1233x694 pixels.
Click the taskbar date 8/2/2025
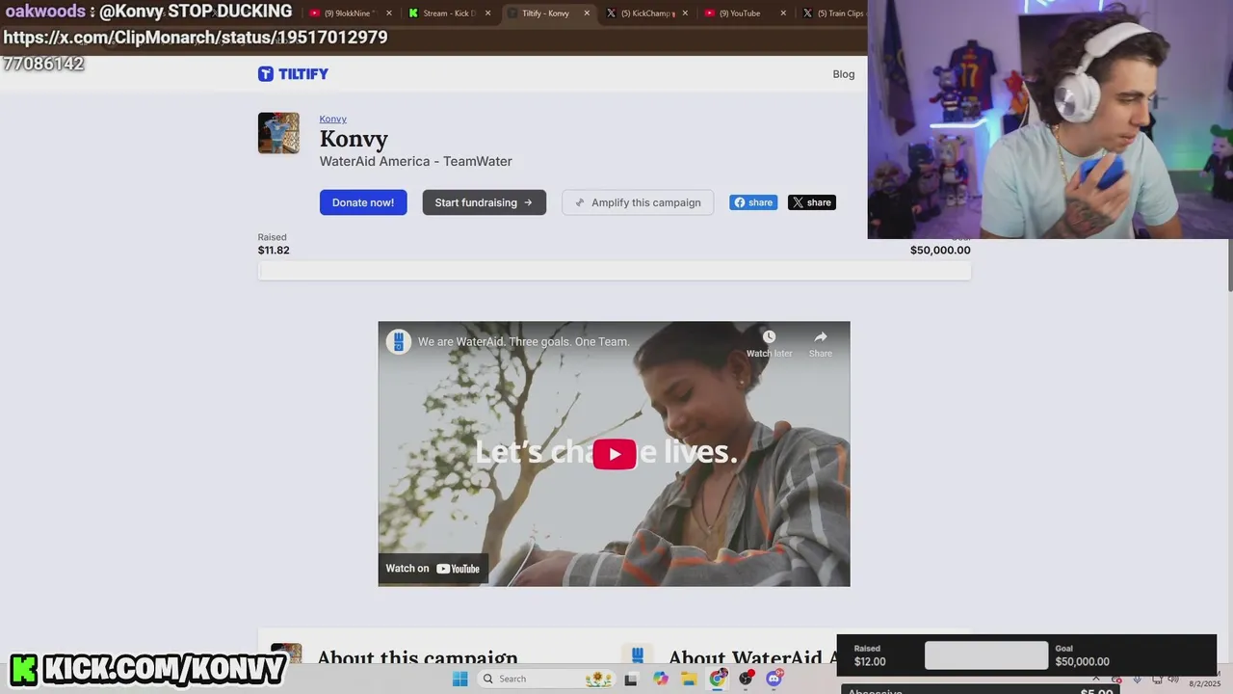tap(1204, 683)
